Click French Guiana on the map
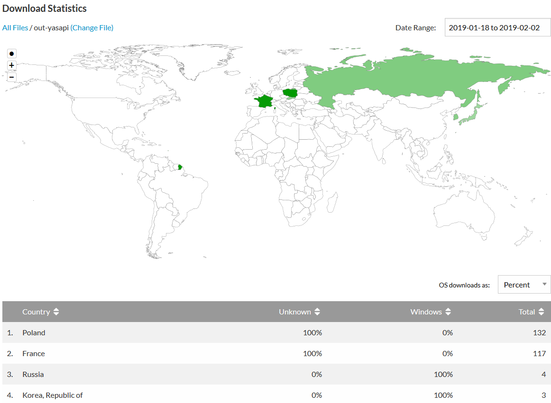 pos(180,167)
